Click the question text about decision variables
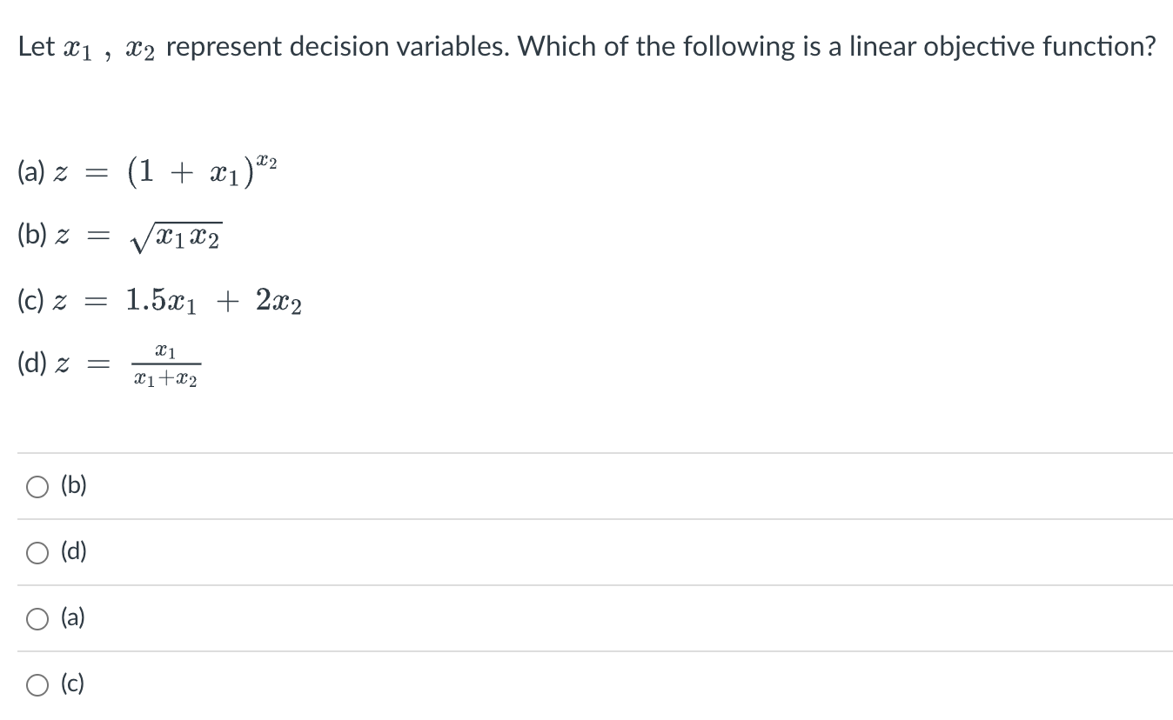 (585, 45)
